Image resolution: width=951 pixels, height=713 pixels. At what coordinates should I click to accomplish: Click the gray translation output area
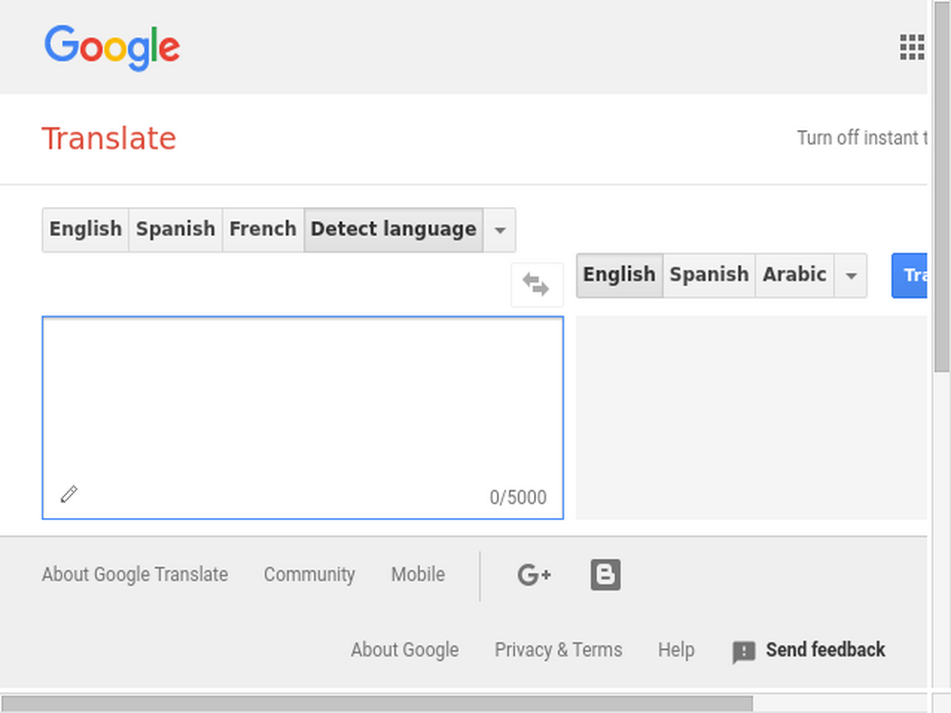750,418
